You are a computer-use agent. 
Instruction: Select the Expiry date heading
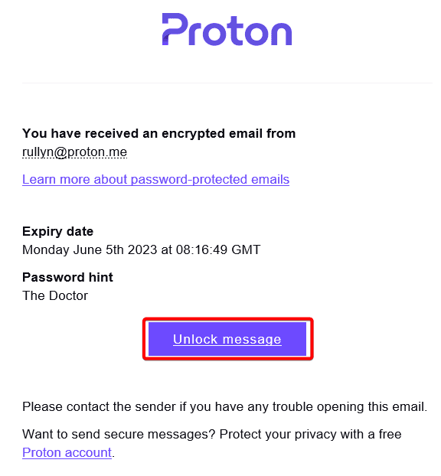click(57, 231)
